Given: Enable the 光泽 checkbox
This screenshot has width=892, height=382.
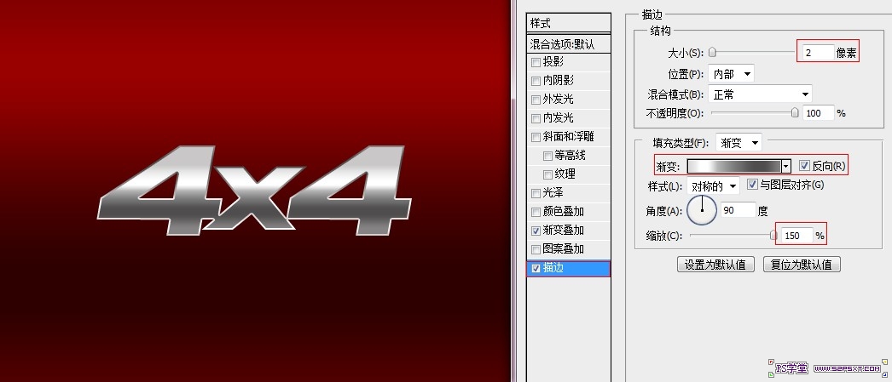Looking at the screenshot, I should [x=536, y=194].
